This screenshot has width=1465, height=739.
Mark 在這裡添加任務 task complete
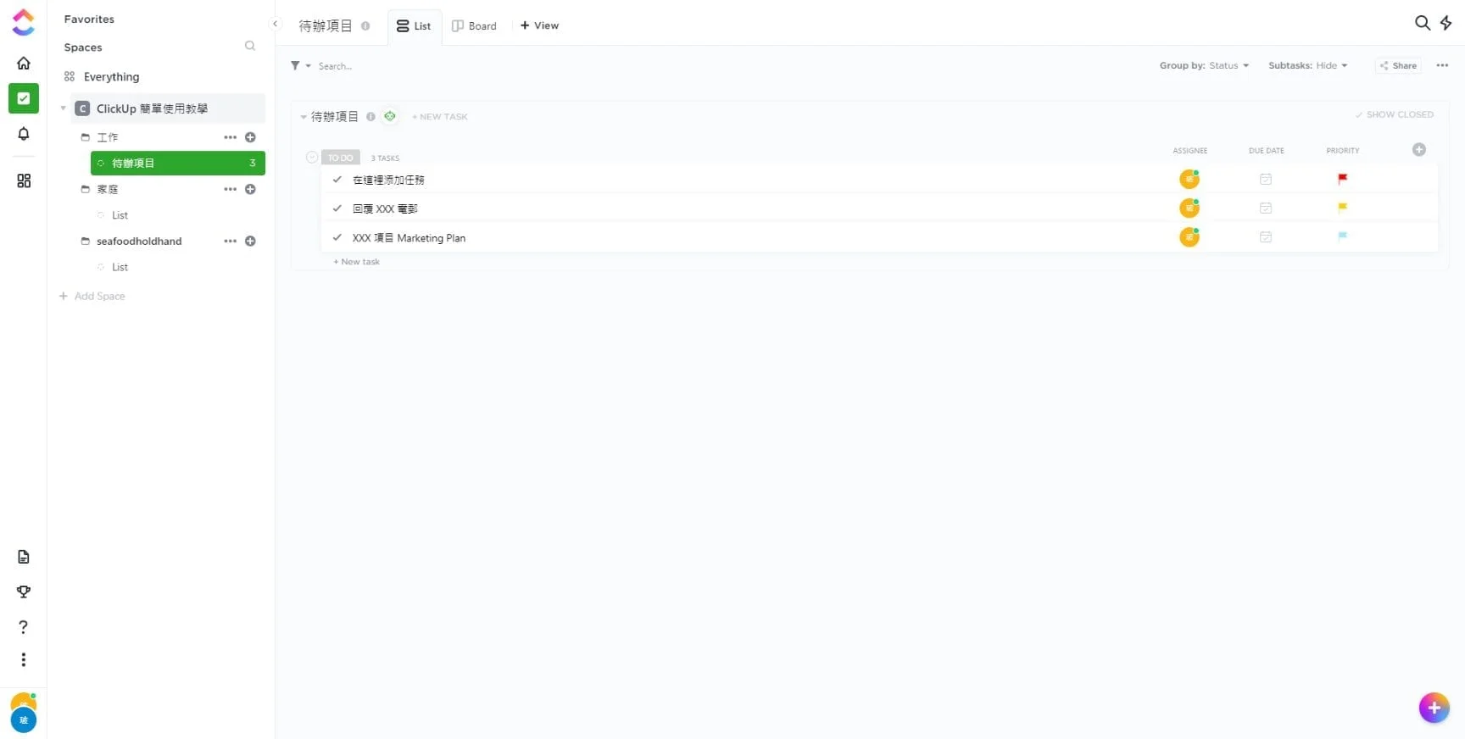pos(337,179)
